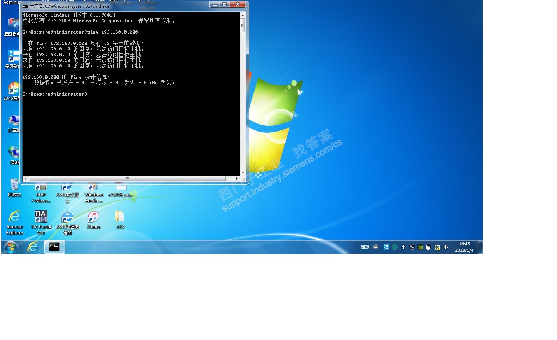Click the Show Desktop strip beside the clock

(480, 247)
